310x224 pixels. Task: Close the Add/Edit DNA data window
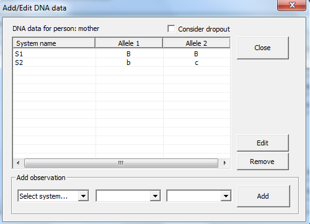291,5
